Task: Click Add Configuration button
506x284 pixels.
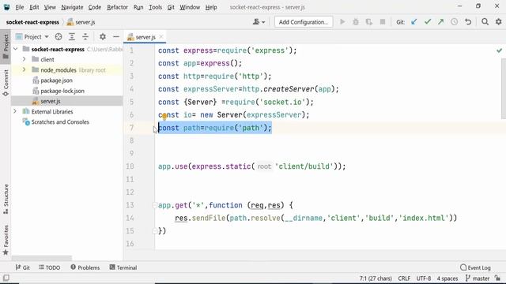Action: click(304, 22)
